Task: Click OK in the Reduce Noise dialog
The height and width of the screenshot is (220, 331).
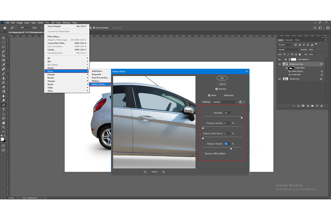Action: point(222,78)
